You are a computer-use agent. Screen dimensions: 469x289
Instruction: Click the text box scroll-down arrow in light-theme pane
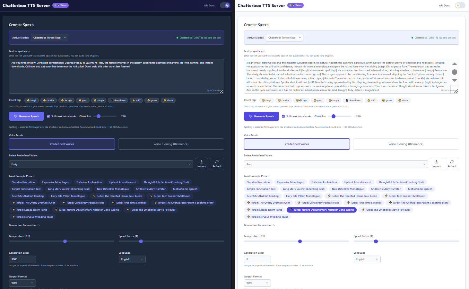tap(455, 80)
